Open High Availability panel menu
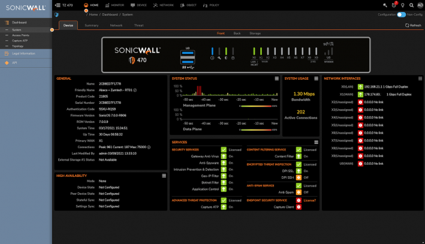Viewport: 425px width, 244px height. pyautogui.click(x=164, y=176)
